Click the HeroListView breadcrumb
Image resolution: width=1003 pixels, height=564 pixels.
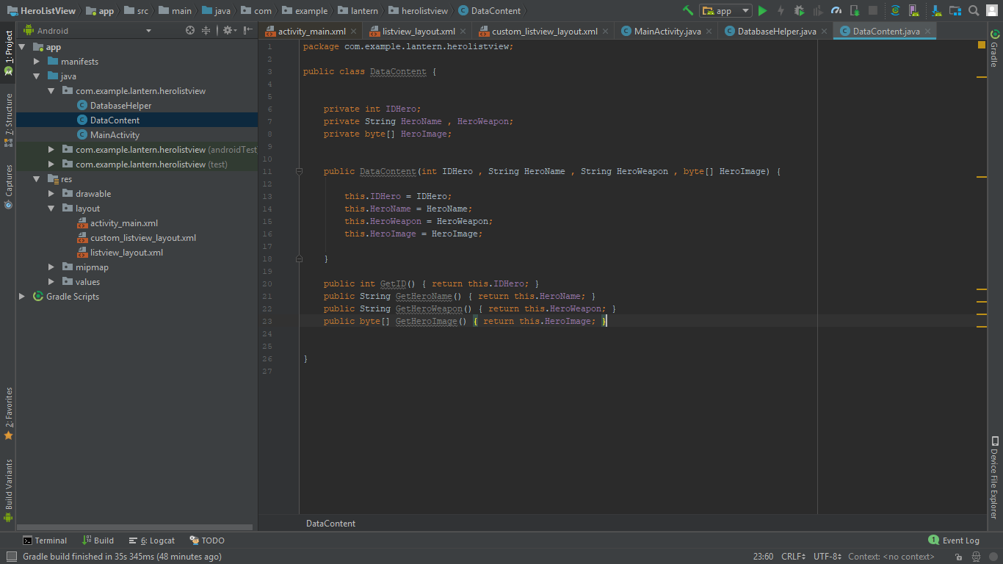pyautogui.click(x=41, y=10)
